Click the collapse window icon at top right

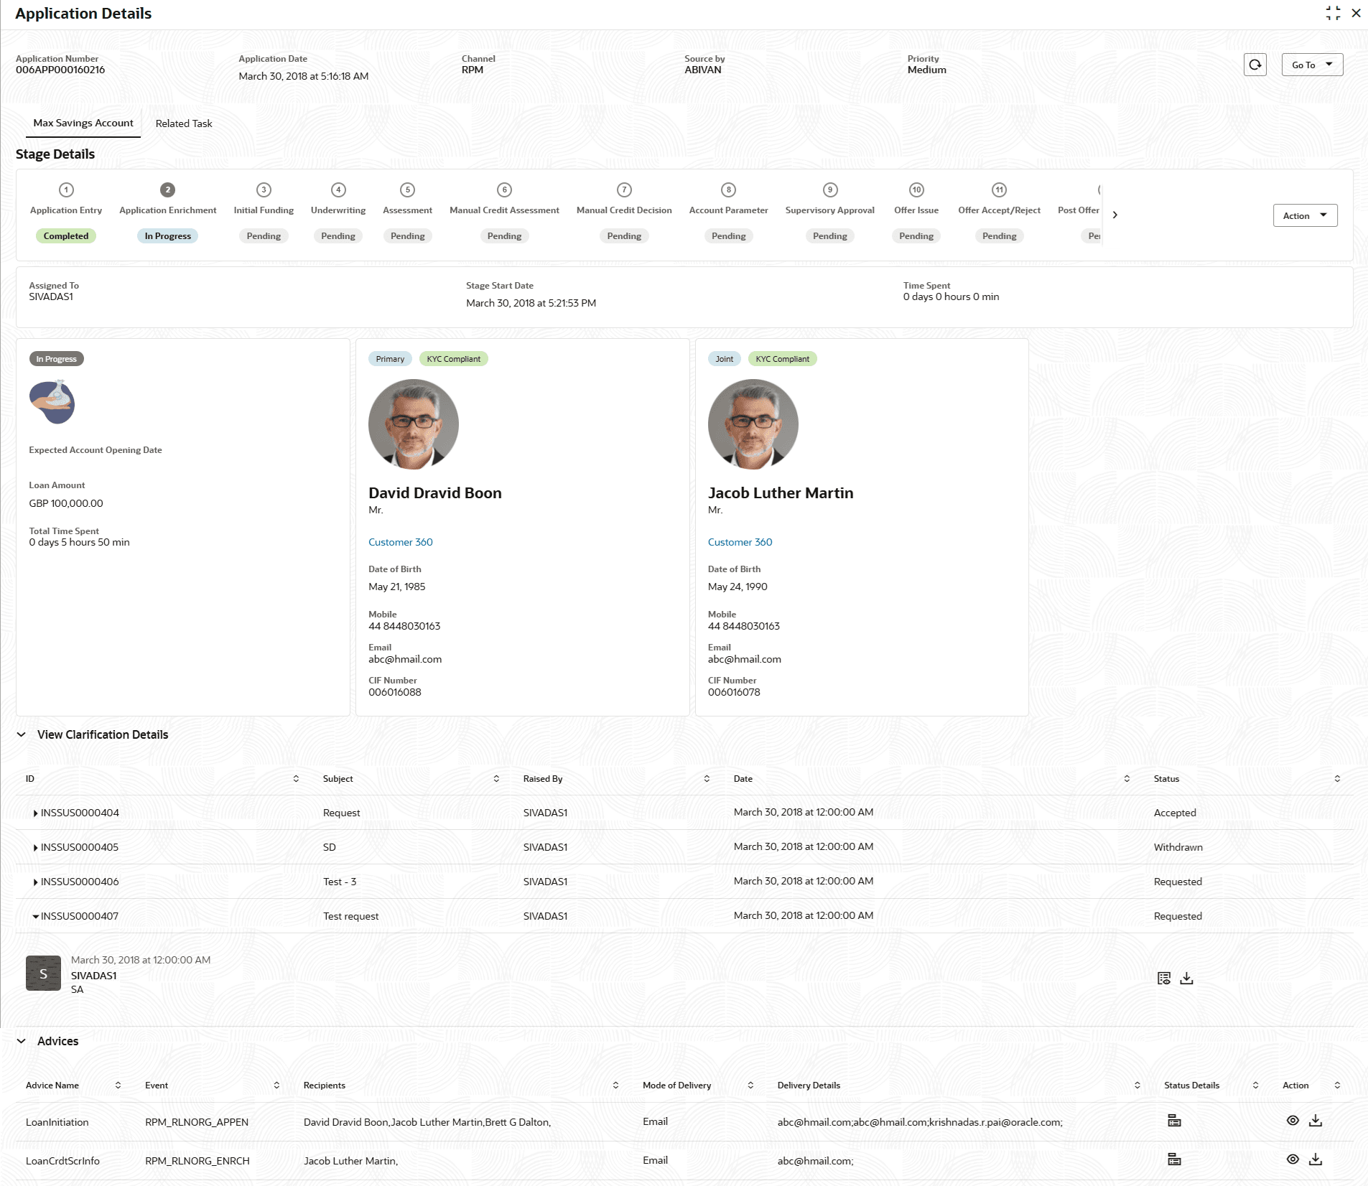(1333, 13)
